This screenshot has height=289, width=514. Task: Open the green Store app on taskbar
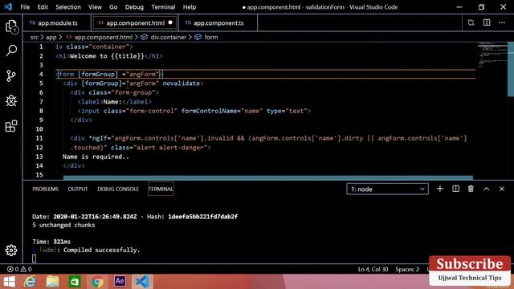pyautogui.click(x=75, y=282)
